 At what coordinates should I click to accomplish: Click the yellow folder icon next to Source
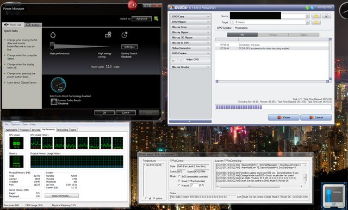click(316, 16)
